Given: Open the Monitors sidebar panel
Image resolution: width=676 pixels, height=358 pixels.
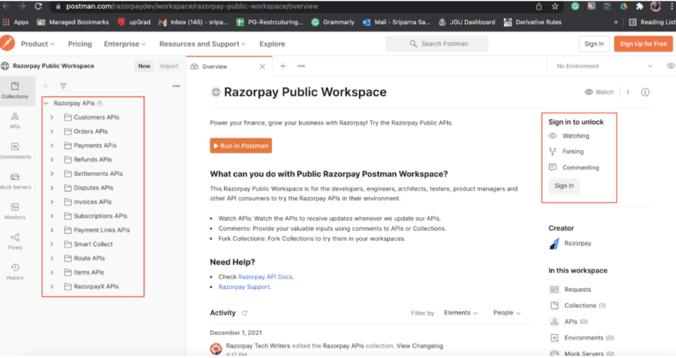Looking at the screenshot, I should coord(15,212).
